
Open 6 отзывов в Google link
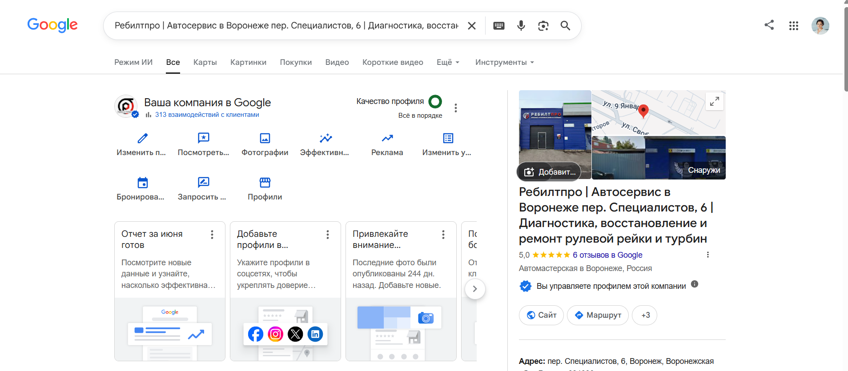tap(607, 255)
